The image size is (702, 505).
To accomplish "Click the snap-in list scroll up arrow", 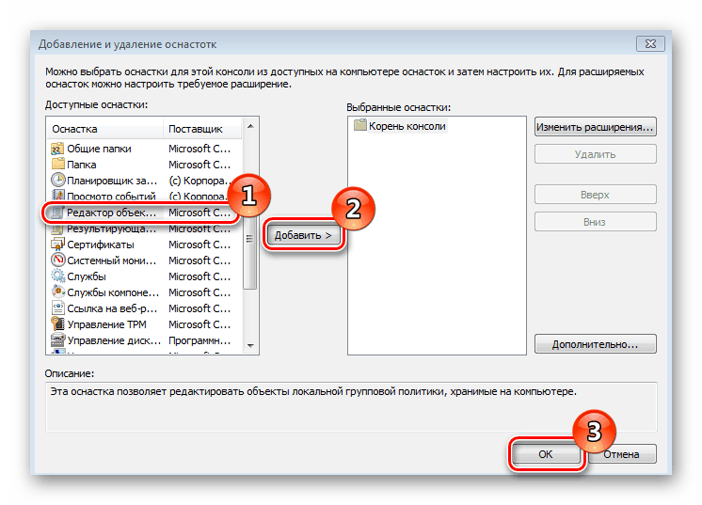I will [x=250, y=127].
